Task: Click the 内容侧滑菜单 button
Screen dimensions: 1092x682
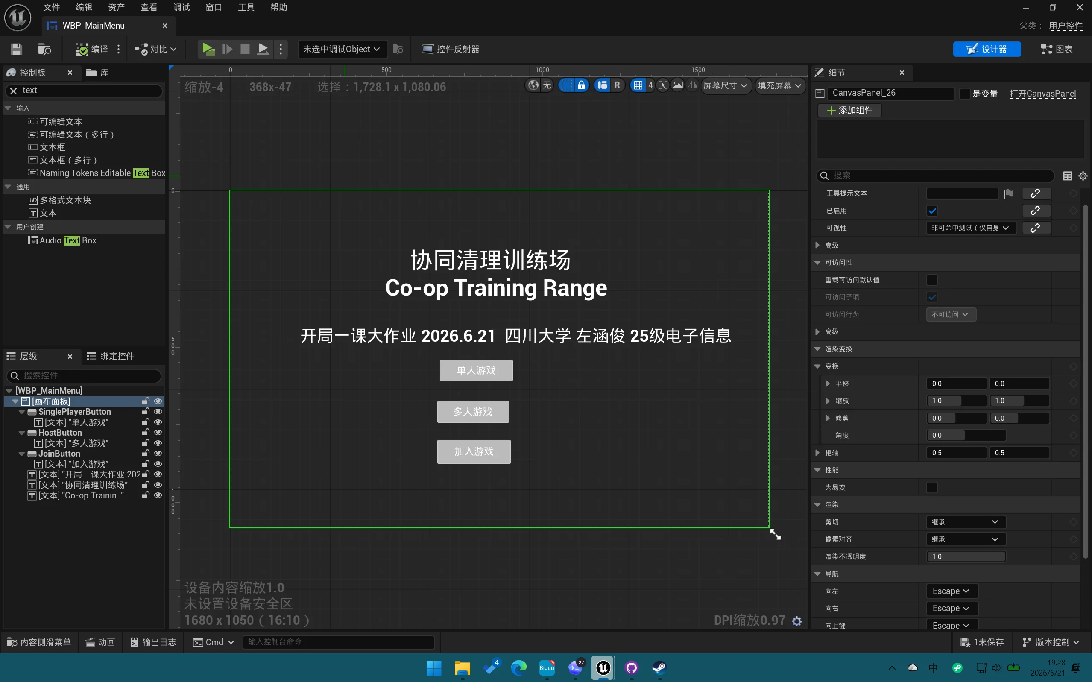Action: [40, 642]
